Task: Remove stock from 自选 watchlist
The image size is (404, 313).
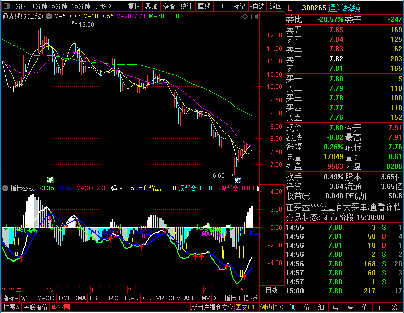Action: click(x=258, y=6)
